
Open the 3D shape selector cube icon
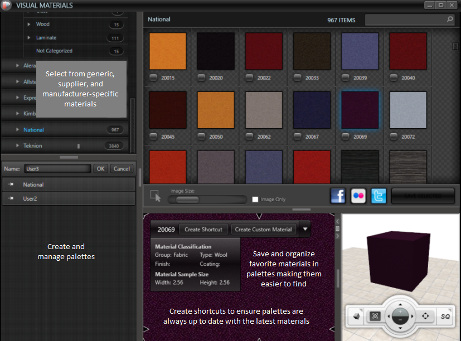pos(356,316)
